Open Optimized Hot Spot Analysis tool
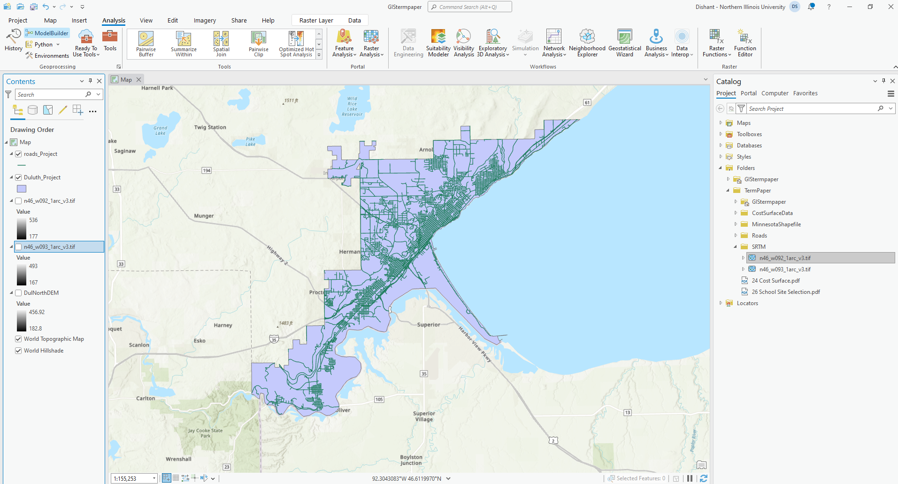The image size is (898, 484). click(x=296, y=44)
